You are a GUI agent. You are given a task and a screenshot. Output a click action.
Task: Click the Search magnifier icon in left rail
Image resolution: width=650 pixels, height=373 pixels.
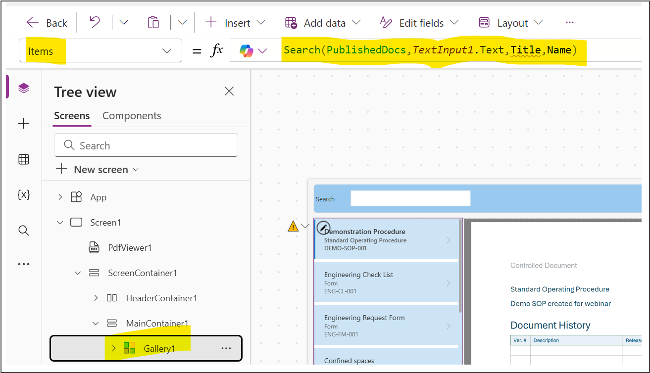click(24, 231)
